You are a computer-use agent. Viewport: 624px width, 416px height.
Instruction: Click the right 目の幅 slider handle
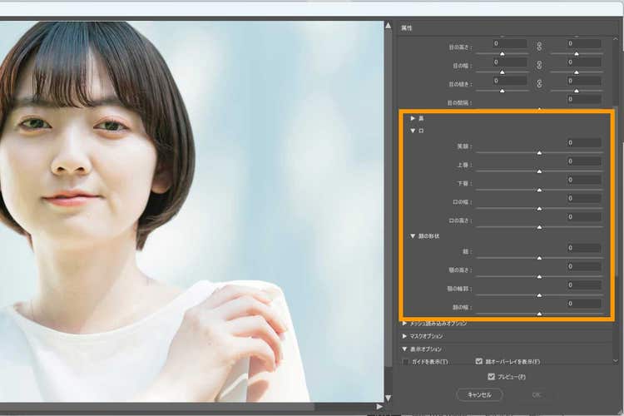pos(577,72)
